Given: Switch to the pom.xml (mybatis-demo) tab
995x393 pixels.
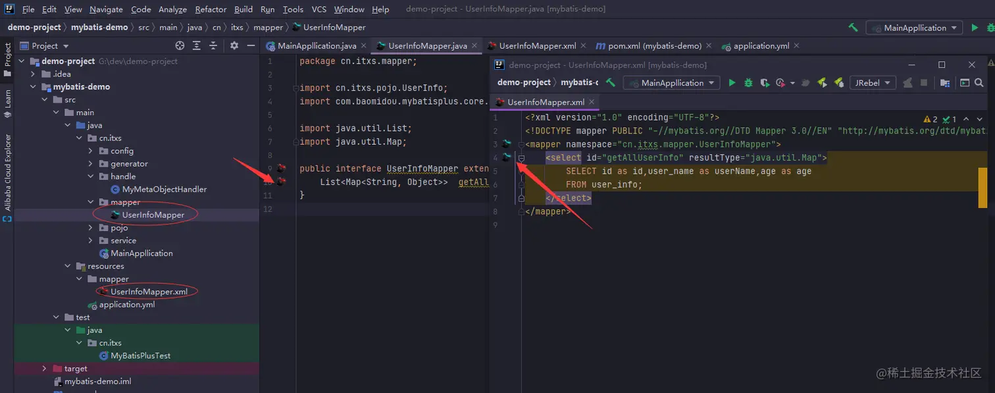Looking at the screenshot, I should (x=655, y=46).
